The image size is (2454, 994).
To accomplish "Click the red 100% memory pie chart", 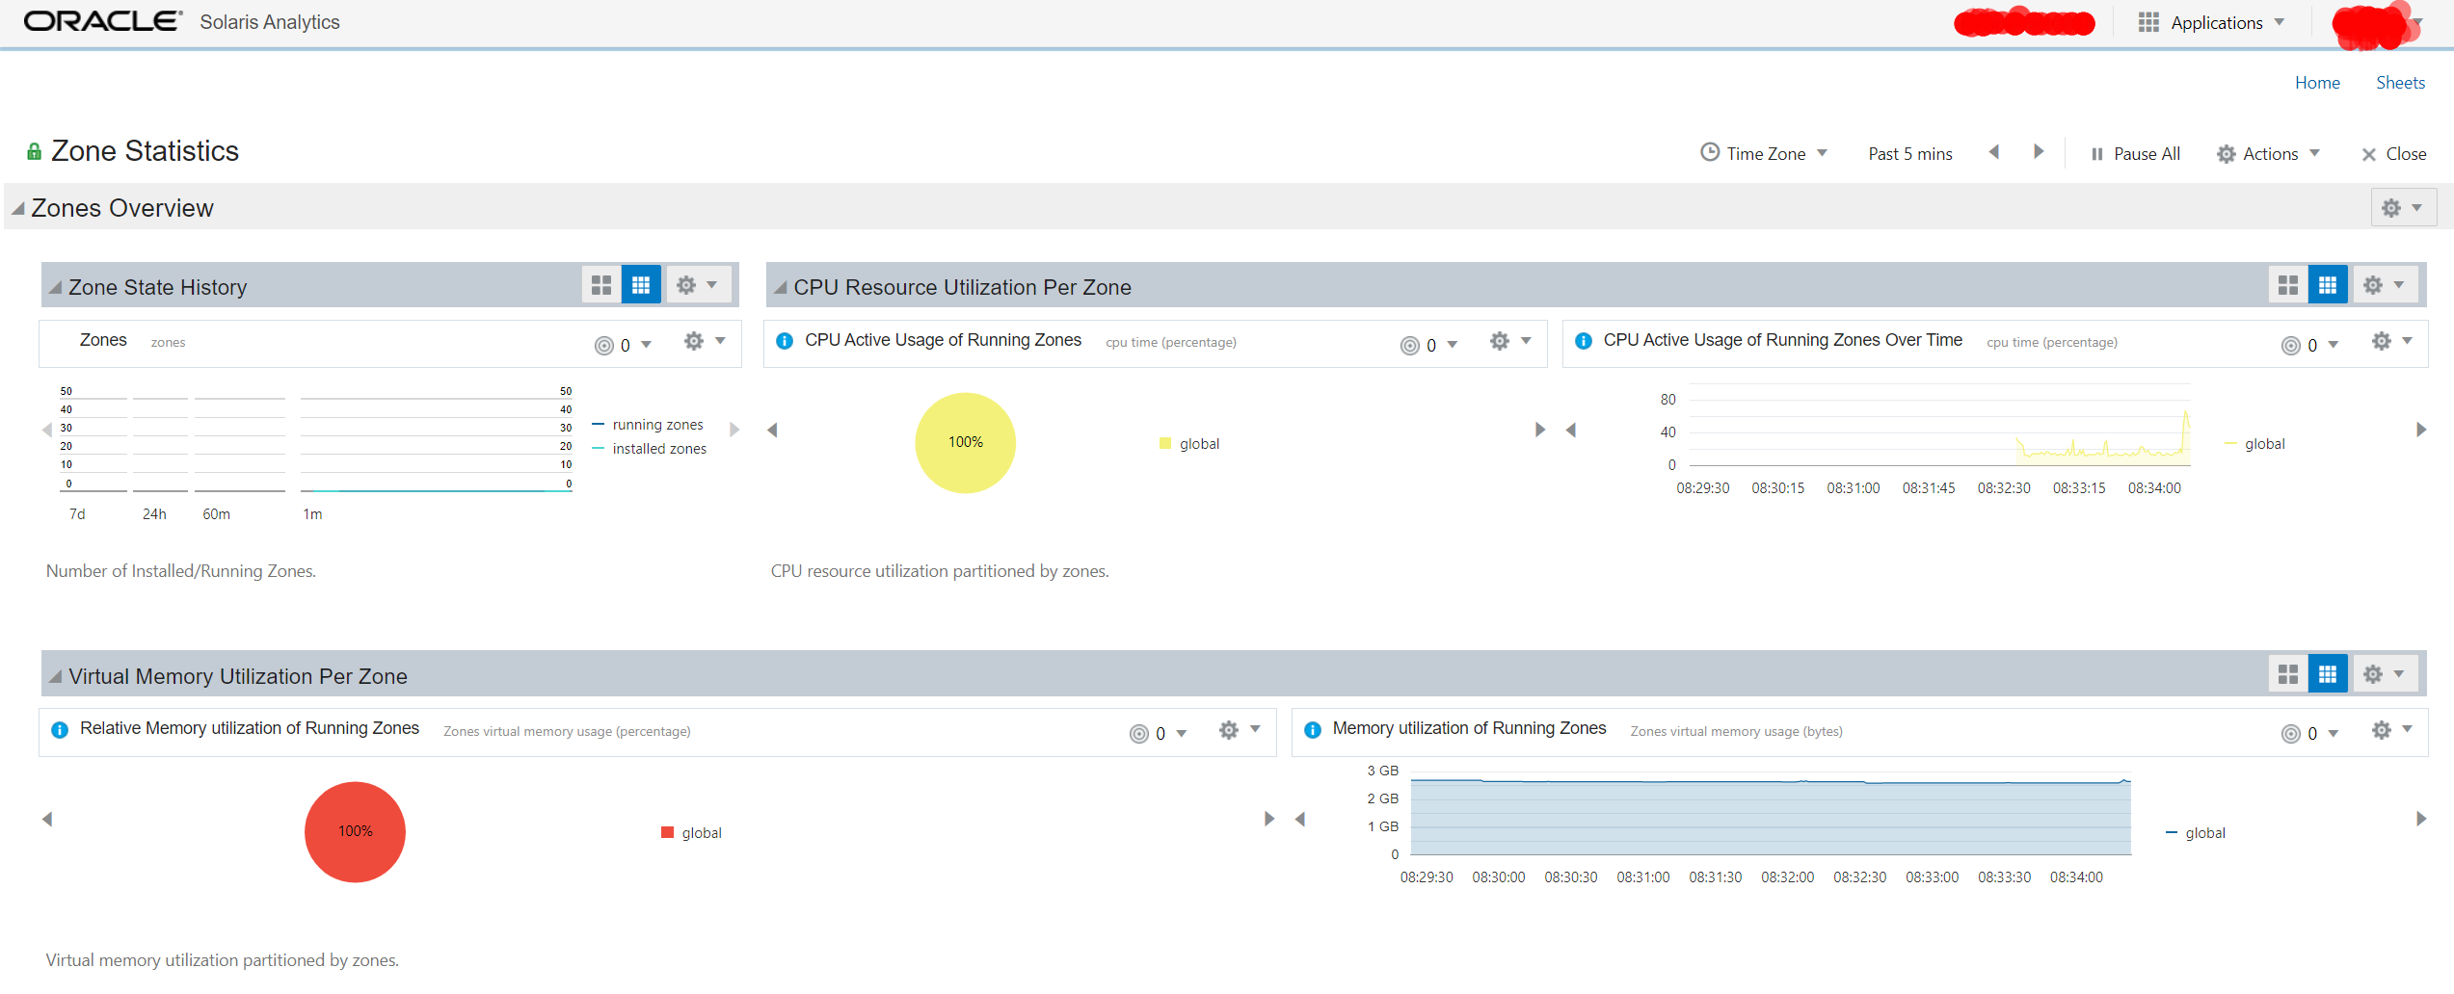I will coord(355,832).
